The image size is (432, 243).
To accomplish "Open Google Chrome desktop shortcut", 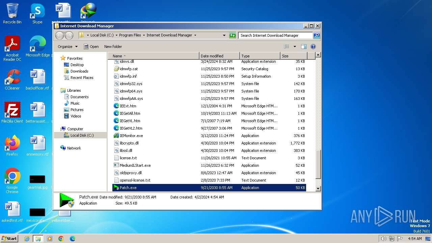I will [x=12, y=181].
